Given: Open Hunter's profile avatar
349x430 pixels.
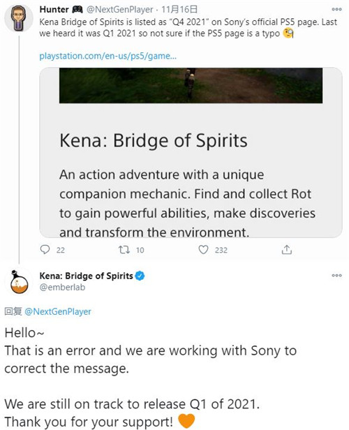Looking at the screenshot, I should [x=19, y=18].
